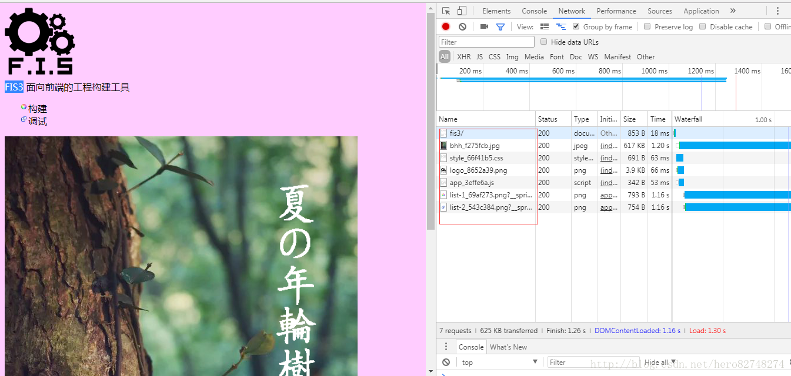The width and height of the screenshot is (791, 376).
Task: Toggle the device toolbar icon
Action: click(460, 10)
